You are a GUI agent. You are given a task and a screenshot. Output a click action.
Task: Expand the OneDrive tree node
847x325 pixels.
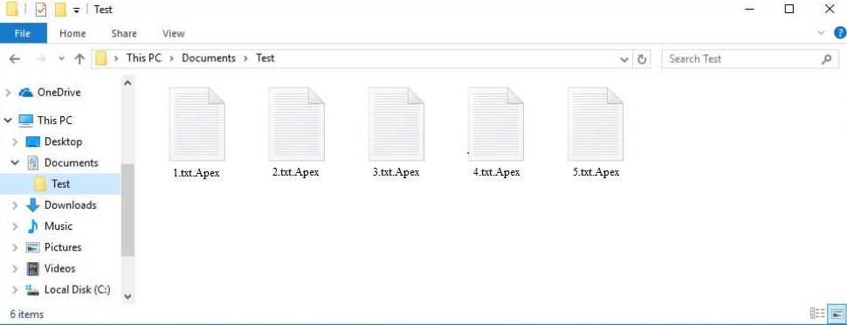[8, 93]
